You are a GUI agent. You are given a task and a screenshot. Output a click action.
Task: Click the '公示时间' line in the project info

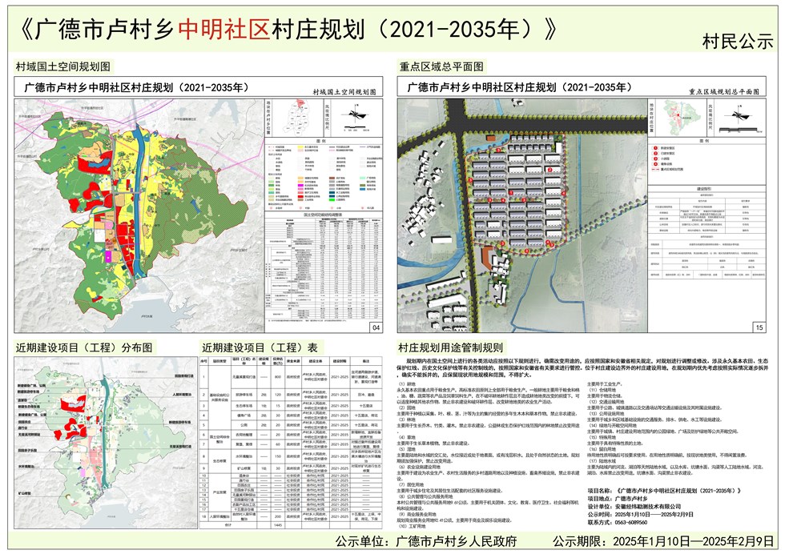point(640,514)
